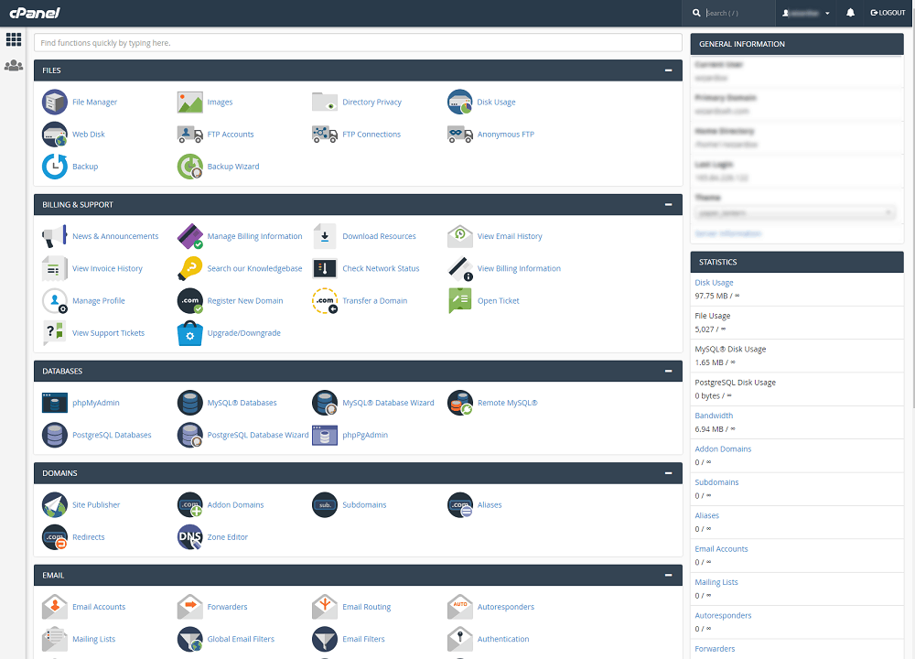915x659 pixels.
Task: Open the Manage Profile link
Action: [x=99, y=300]
